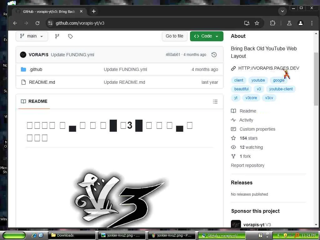Screen dimensions: 320x240
Task: Install the page as app icon
Action: pyautogui.click(x=247, y=23)
